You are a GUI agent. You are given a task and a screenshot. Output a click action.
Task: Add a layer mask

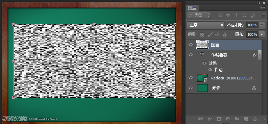pyautogui.click(x=219, y=119)
